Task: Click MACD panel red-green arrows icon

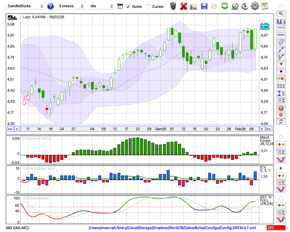Action: point(281,144)
